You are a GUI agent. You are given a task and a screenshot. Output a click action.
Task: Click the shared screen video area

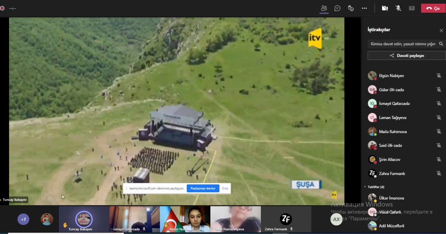pos(177,111)
